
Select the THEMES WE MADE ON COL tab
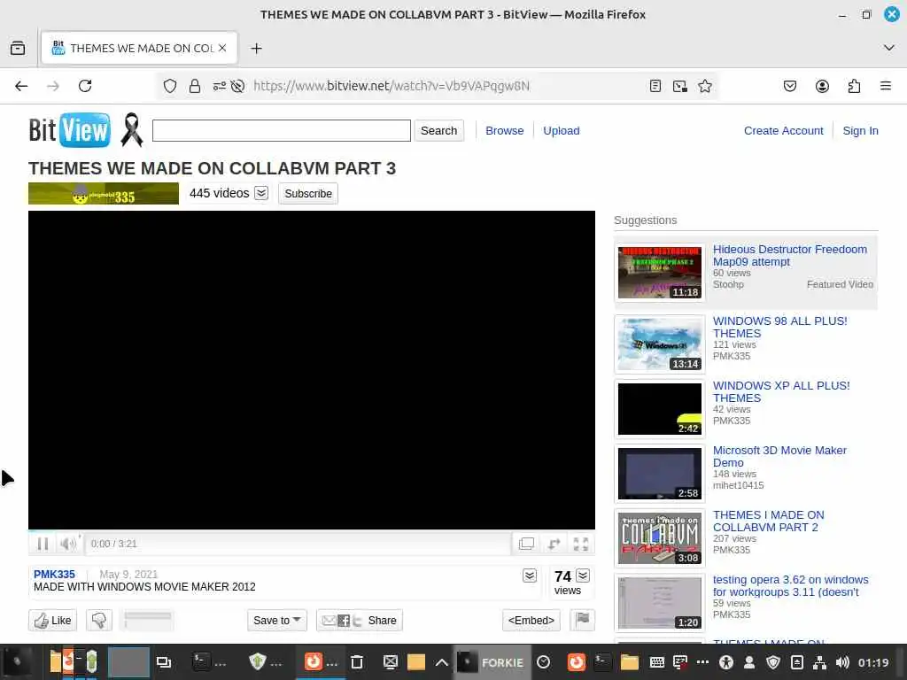click(x=139, y=48)
